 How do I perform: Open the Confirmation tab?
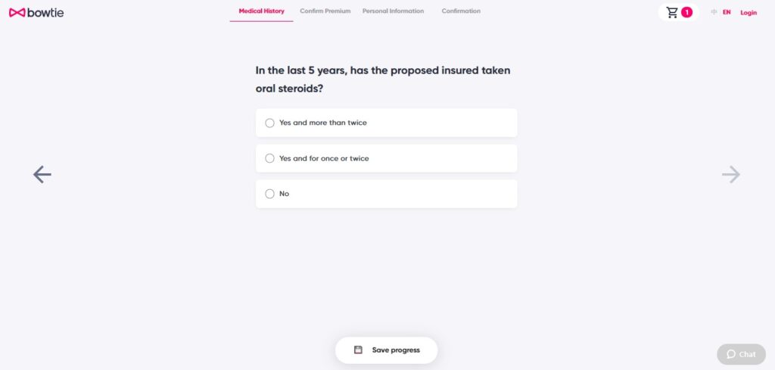[461, 11]
